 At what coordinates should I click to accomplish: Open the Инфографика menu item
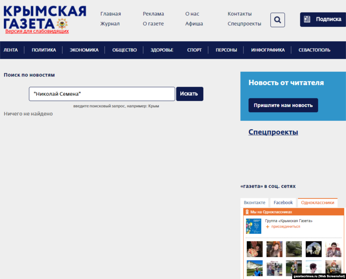point(268,50)
